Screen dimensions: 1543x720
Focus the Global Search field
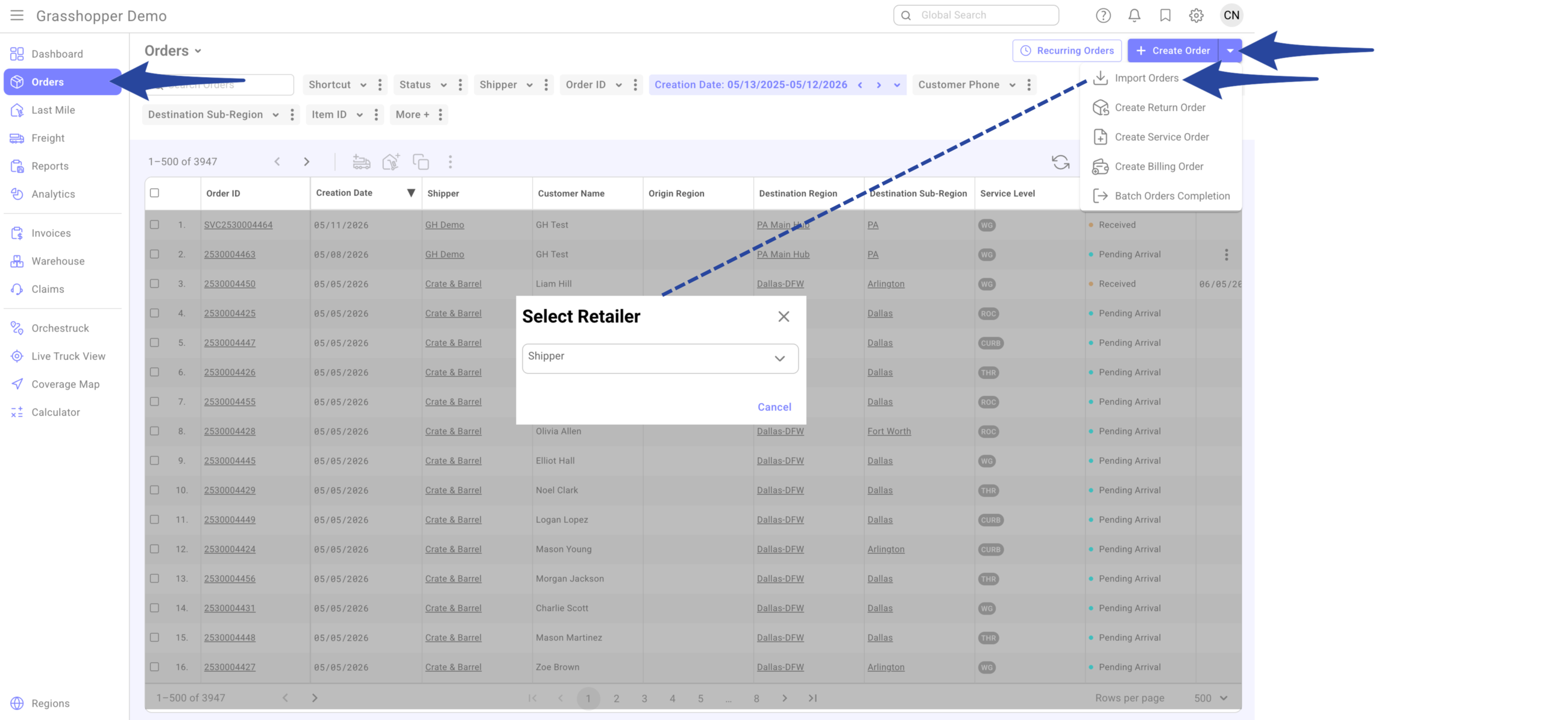pyautogui.click(x=976, y=16)
